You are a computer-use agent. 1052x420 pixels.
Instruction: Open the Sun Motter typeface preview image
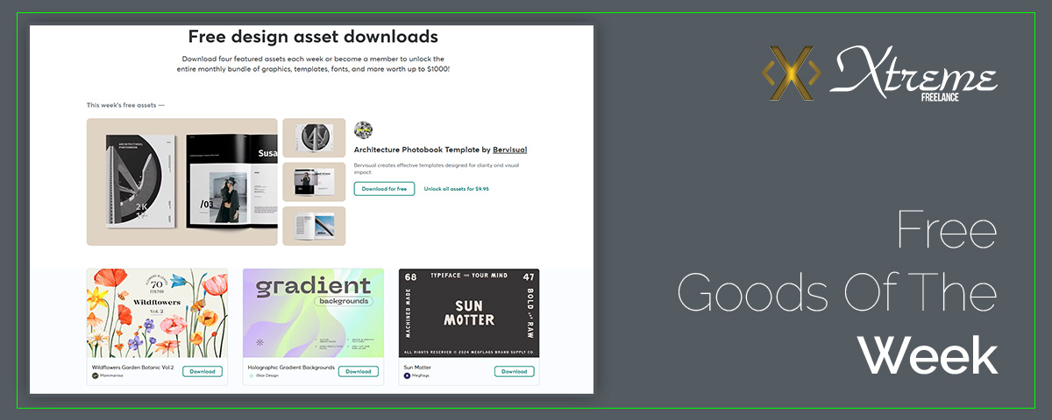point(469,313)
